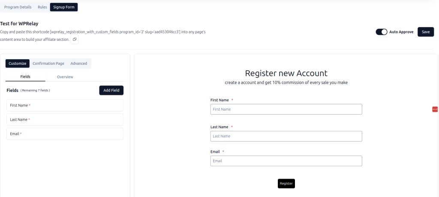Switch to Confirmation Page tab

coord(48,64)
